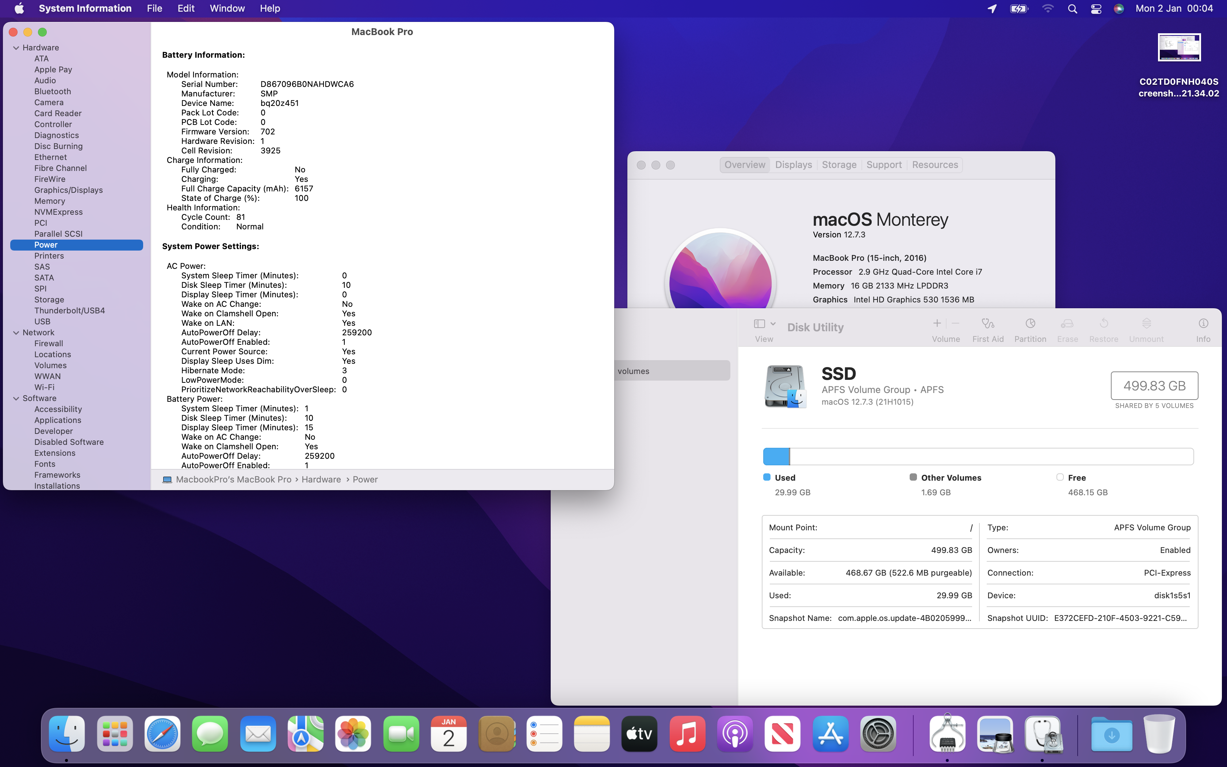Open the File menu
The width and height of the screenshot is (1227, 767).
[154, 9]
